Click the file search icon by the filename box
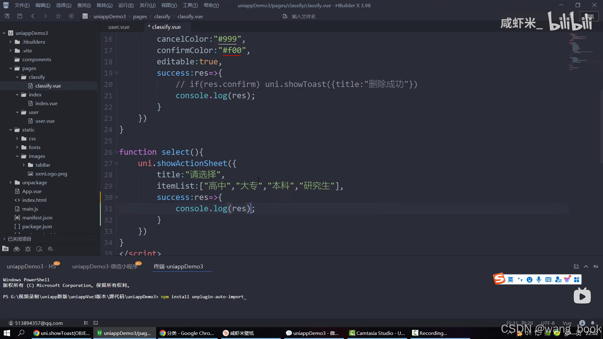 (x=285, y=16)
